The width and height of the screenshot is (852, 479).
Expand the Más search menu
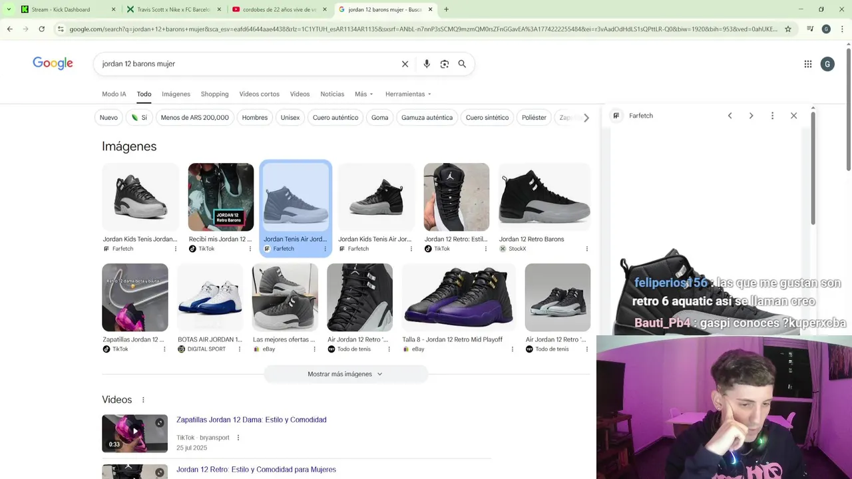[x=364, y=94]
